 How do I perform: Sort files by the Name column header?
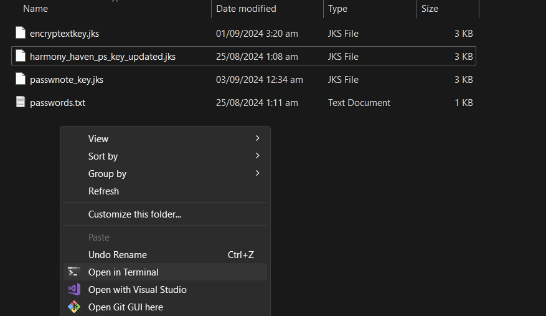tap(35, 9)
